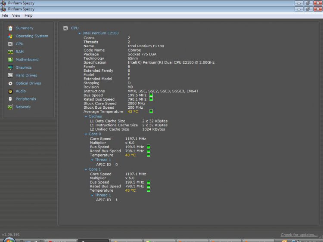Click graph icon beside Average Temperature
The width and height of the screenshot is (323, 242).
tap(151, 111)
